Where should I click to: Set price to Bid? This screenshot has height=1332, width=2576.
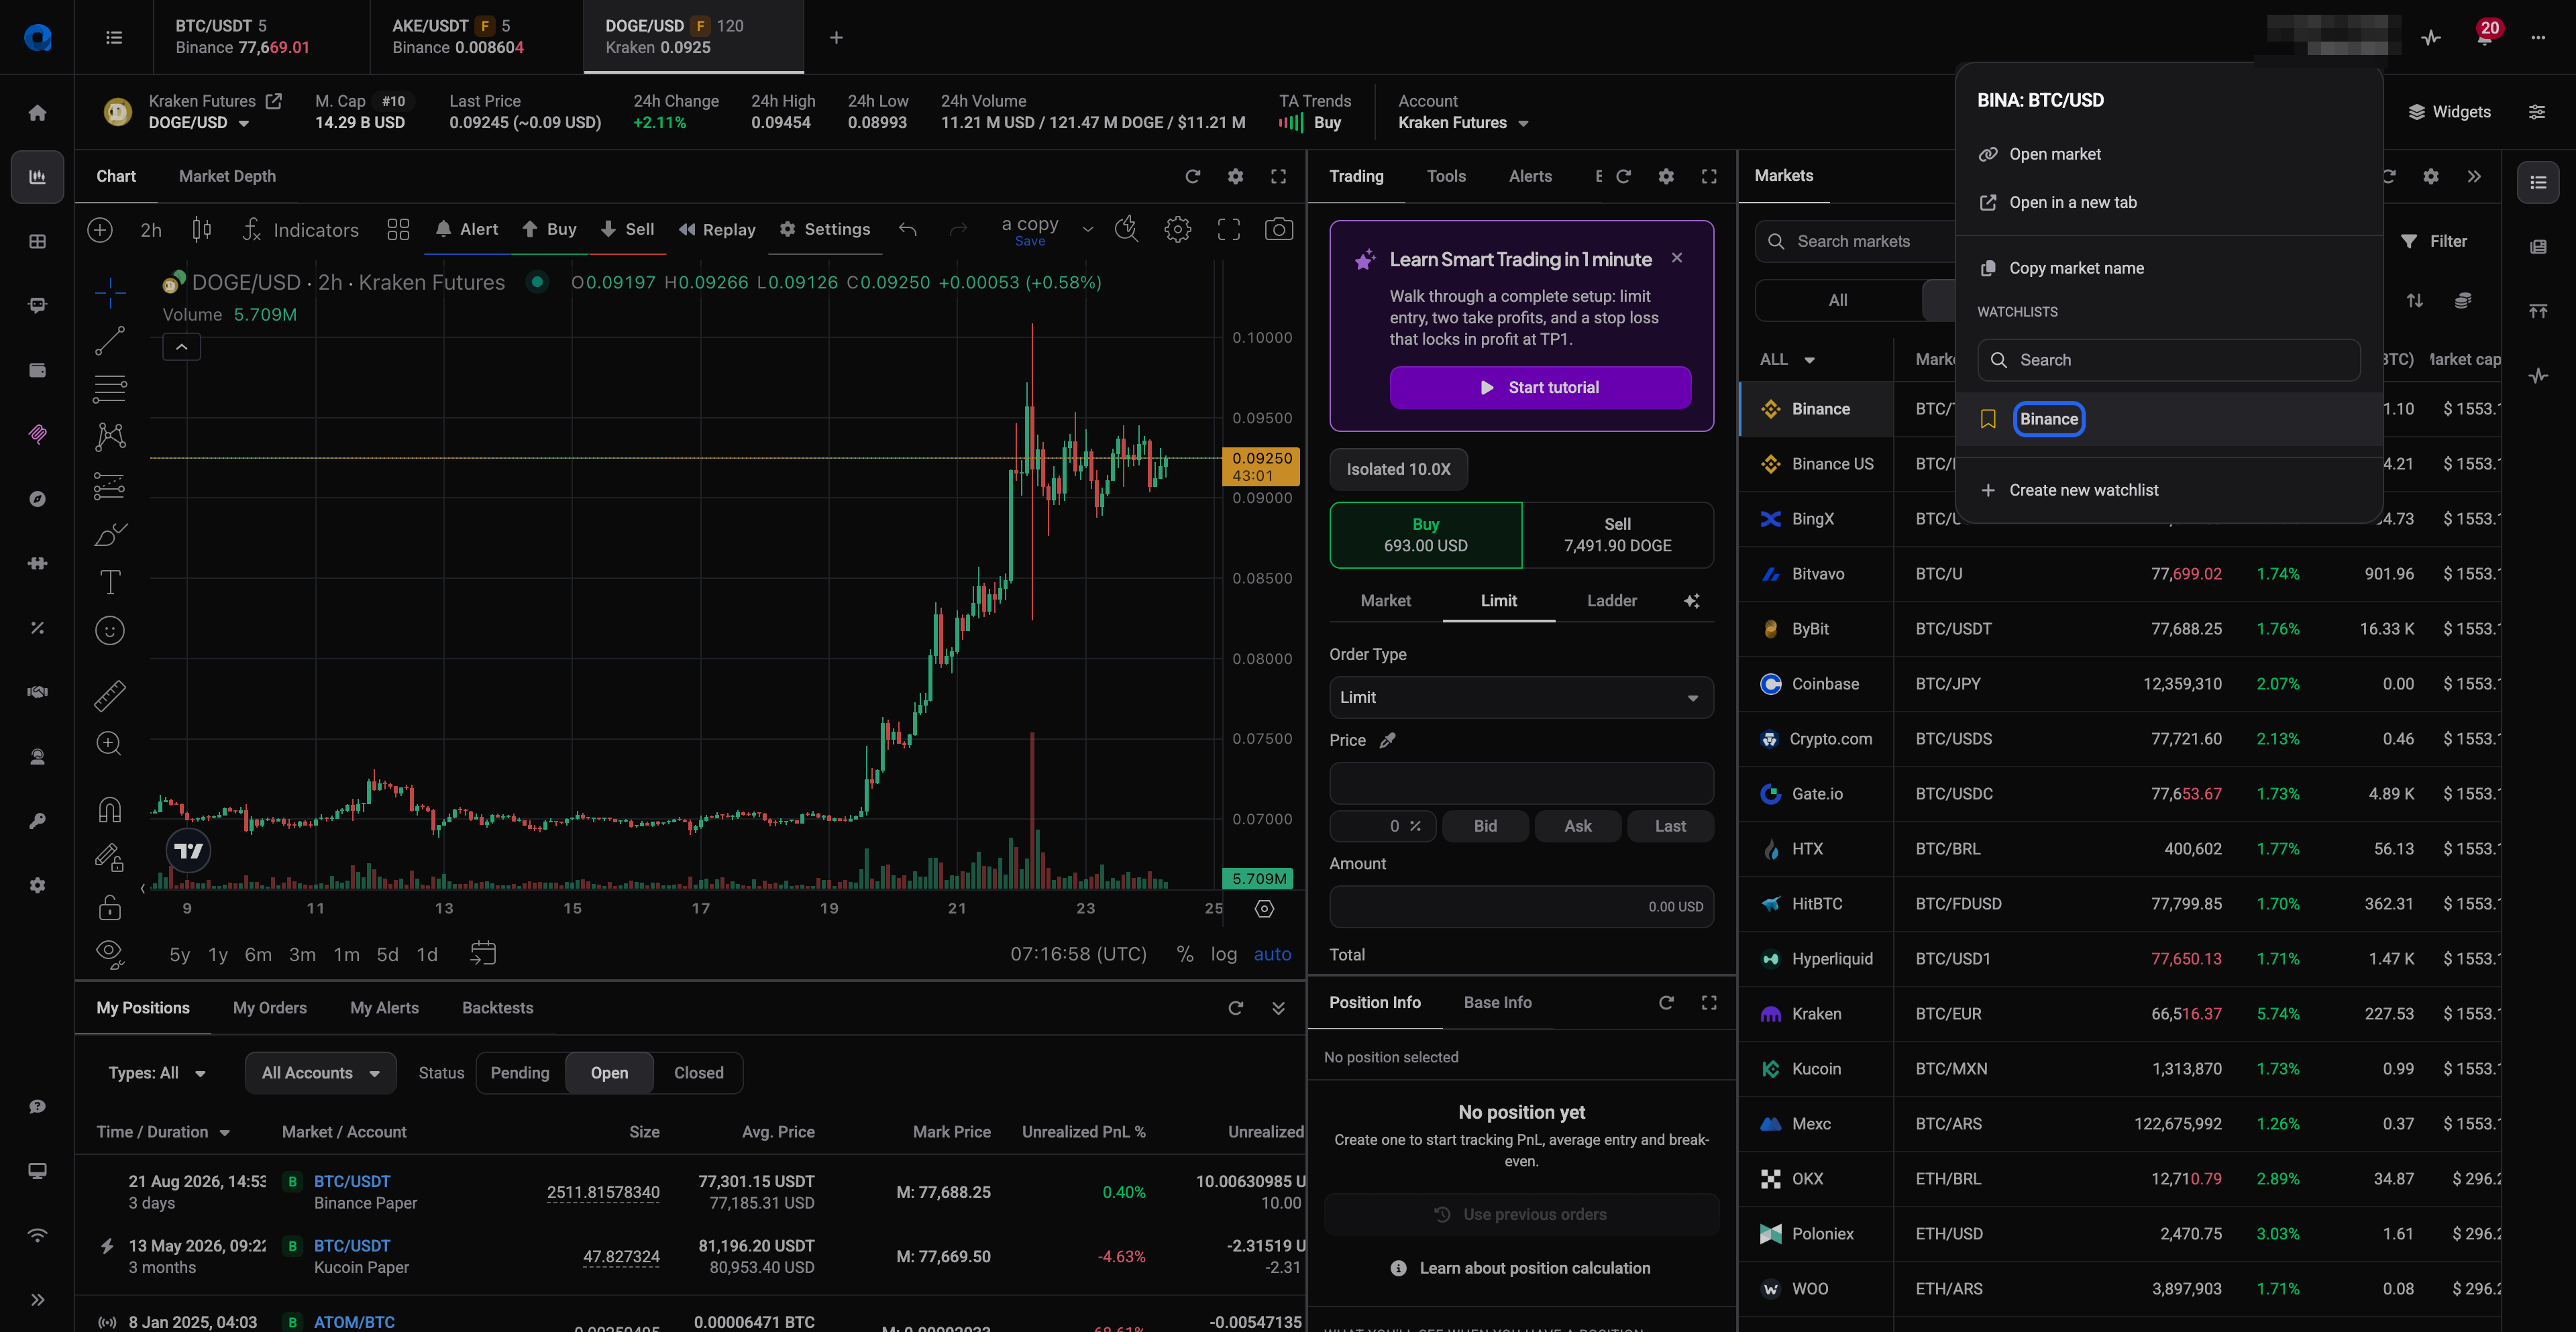tap(1485, 826)
